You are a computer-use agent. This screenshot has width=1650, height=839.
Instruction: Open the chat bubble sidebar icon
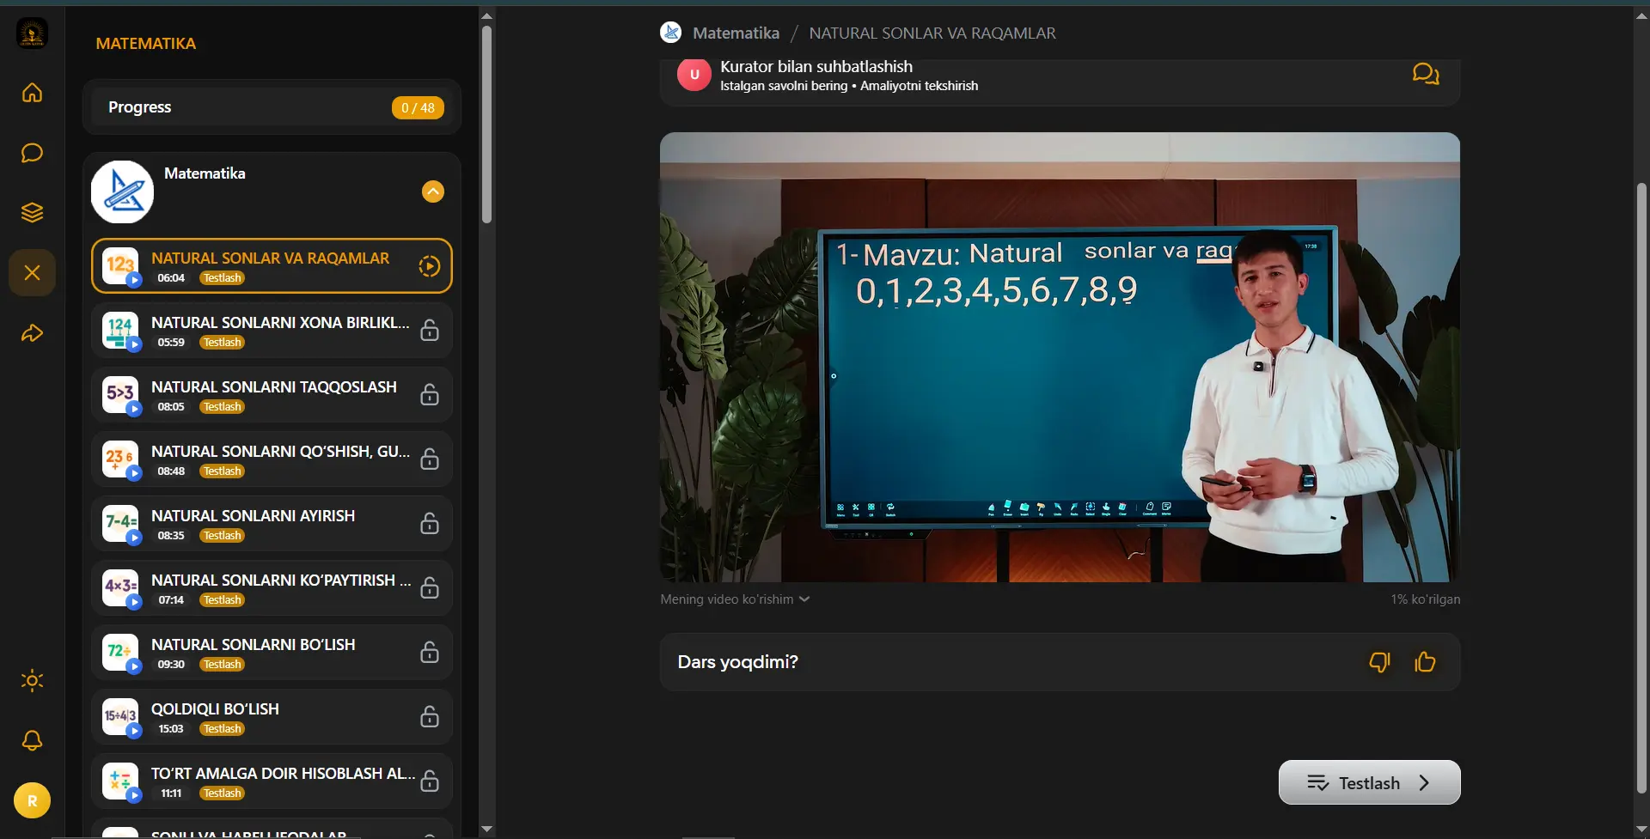coord(32,153)
